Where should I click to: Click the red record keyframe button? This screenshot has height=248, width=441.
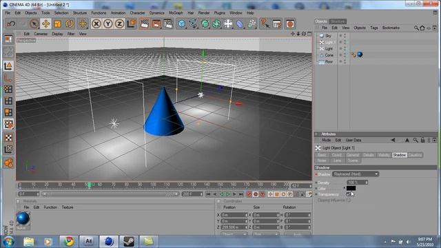click(256, 194)
